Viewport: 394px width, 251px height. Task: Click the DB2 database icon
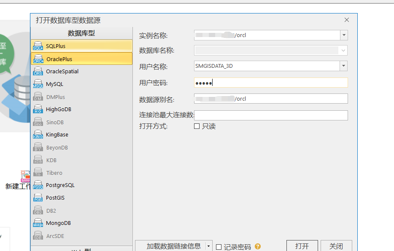[x=38, y=211]
